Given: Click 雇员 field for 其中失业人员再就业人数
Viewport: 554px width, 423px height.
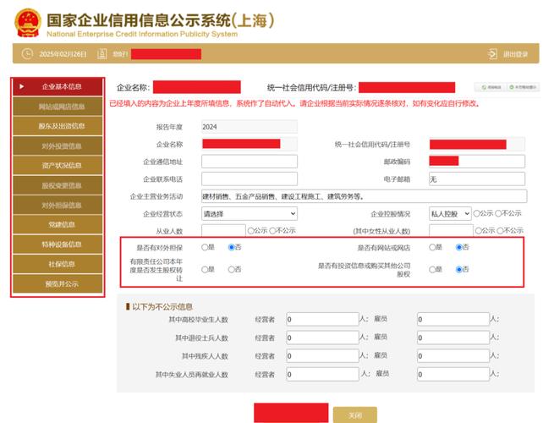Looking at the screenshot, I should [453, 374].
